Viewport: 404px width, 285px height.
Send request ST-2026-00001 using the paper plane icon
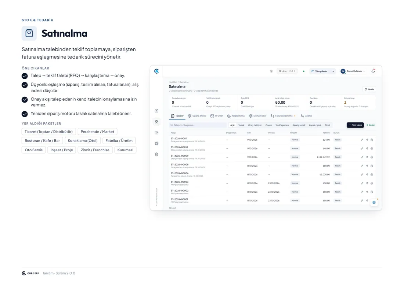pos(367,201)
